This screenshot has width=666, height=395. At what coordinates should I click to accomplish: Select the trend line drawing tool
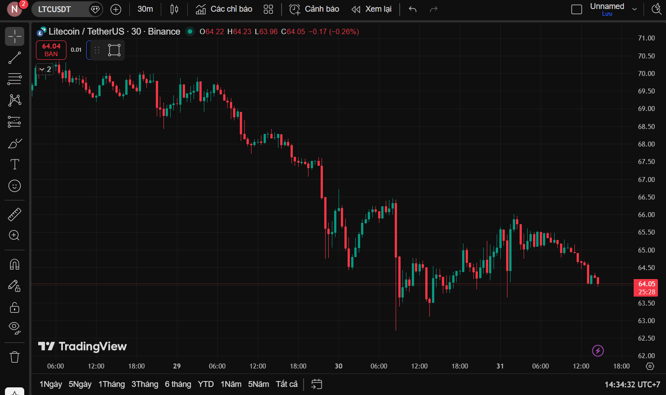(14, 58)
